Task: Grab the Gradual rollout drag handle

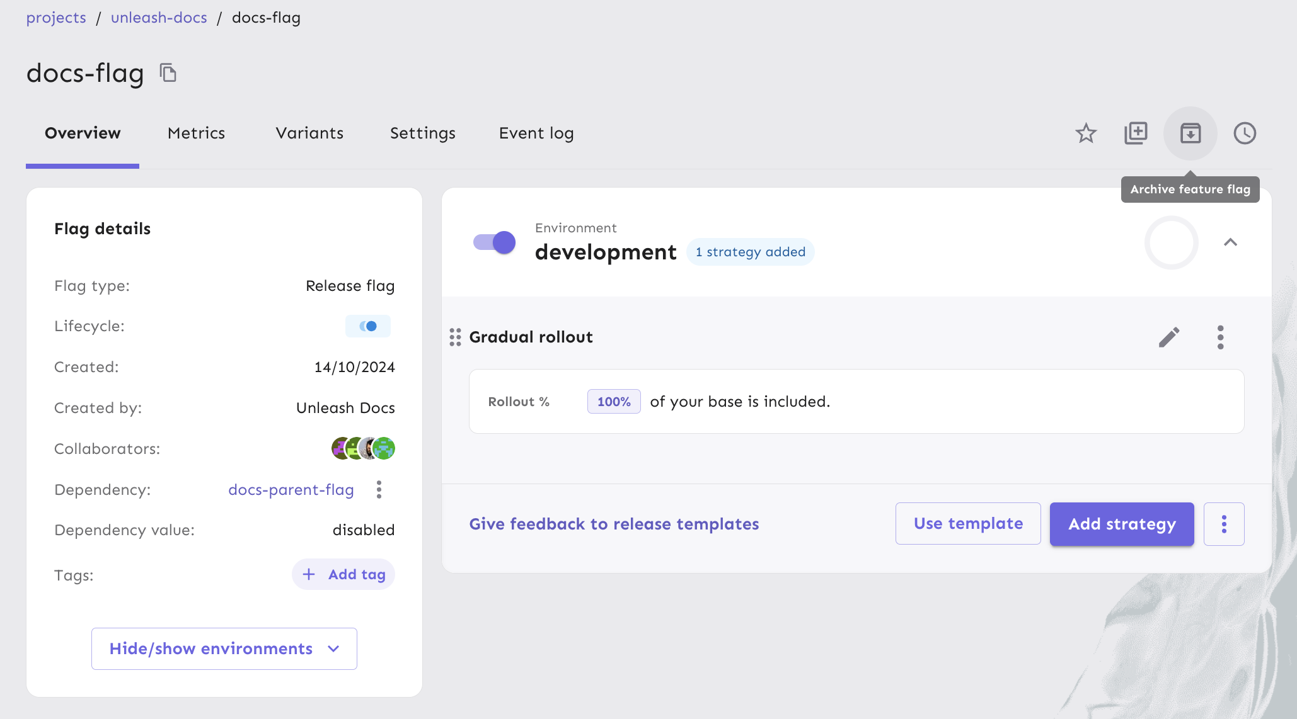Action: point(455,337)
